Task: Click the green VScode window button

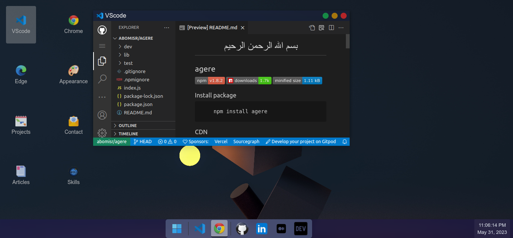Action: tap(326, 16)
